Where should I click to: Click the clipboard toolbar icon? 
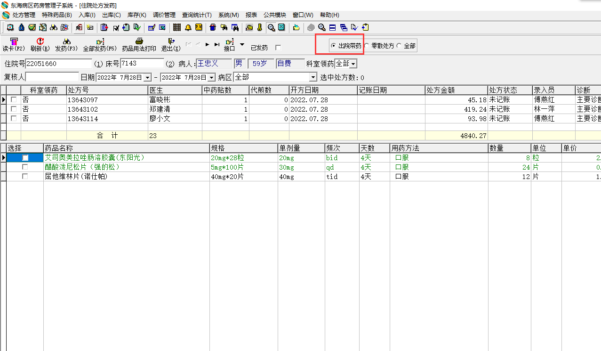click(104, 27)
